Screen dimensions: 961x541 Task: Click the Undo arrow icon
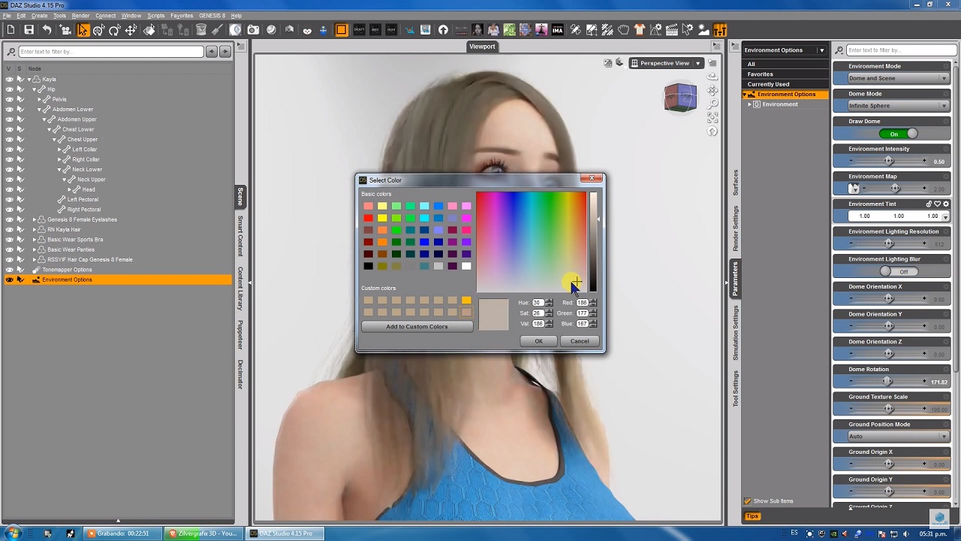click(47, 30)
